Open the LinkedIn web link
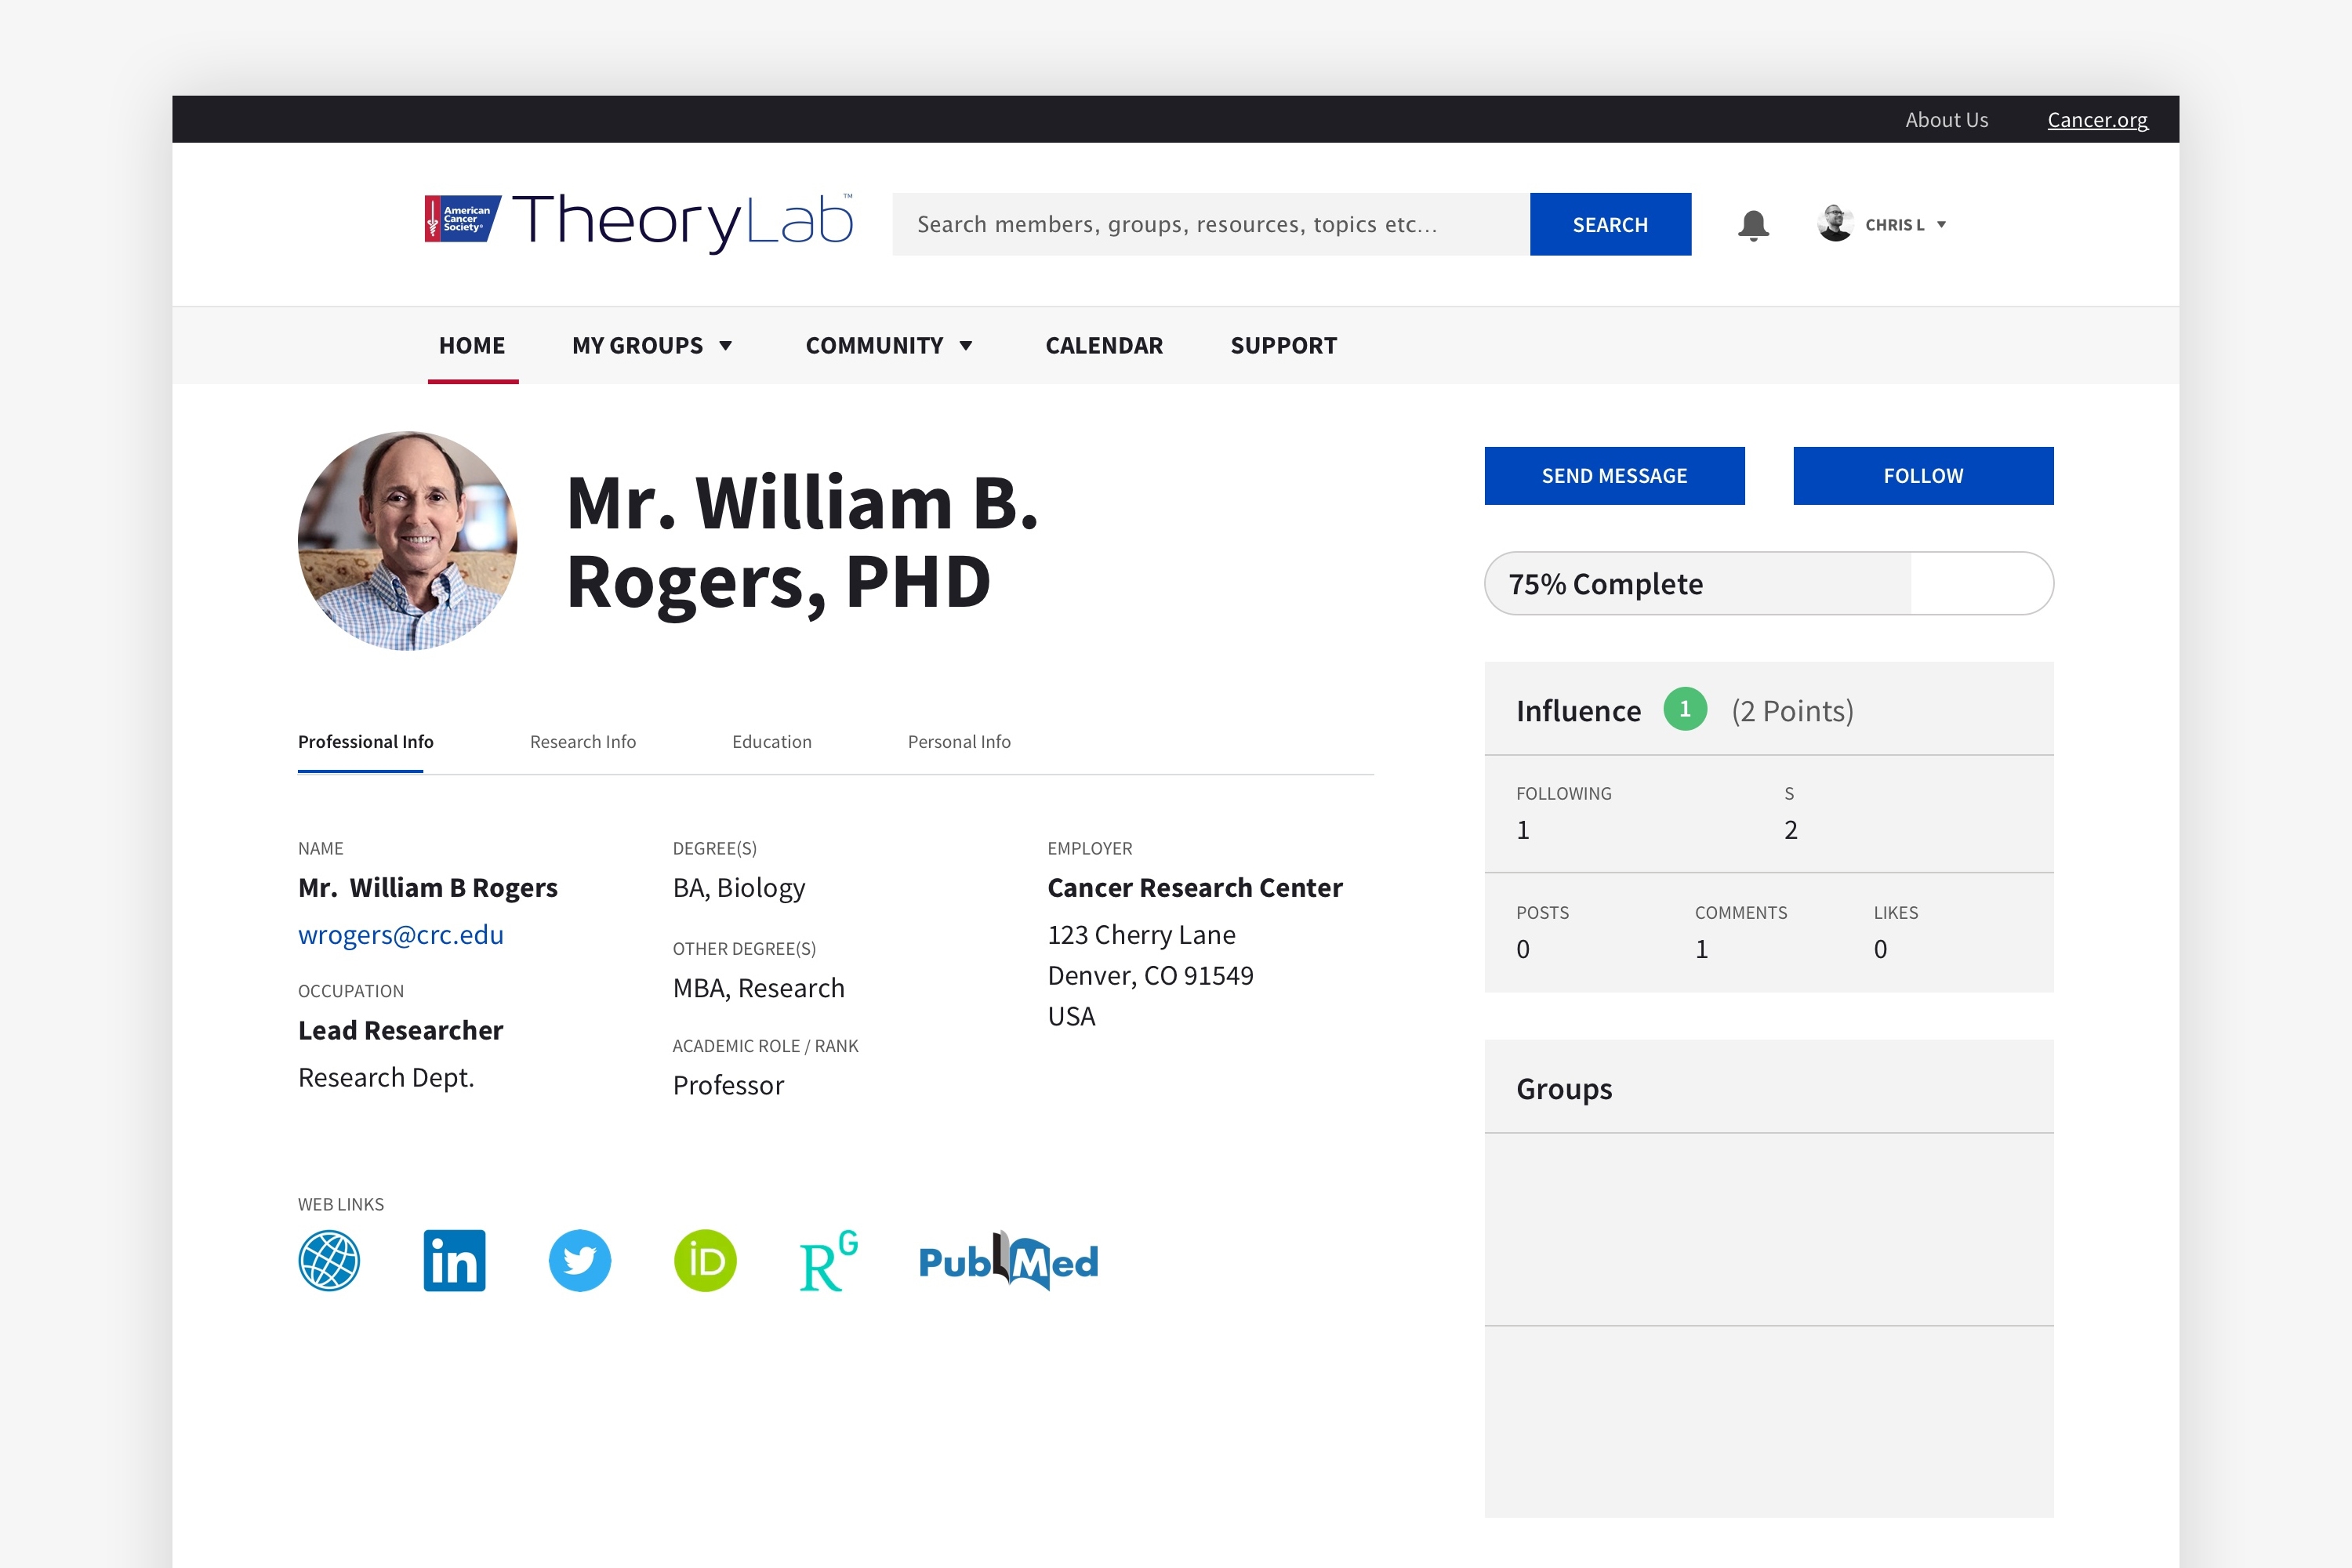Image resolution: width=2352 pixels, height=1568 pixels. tap(454, 1260)
